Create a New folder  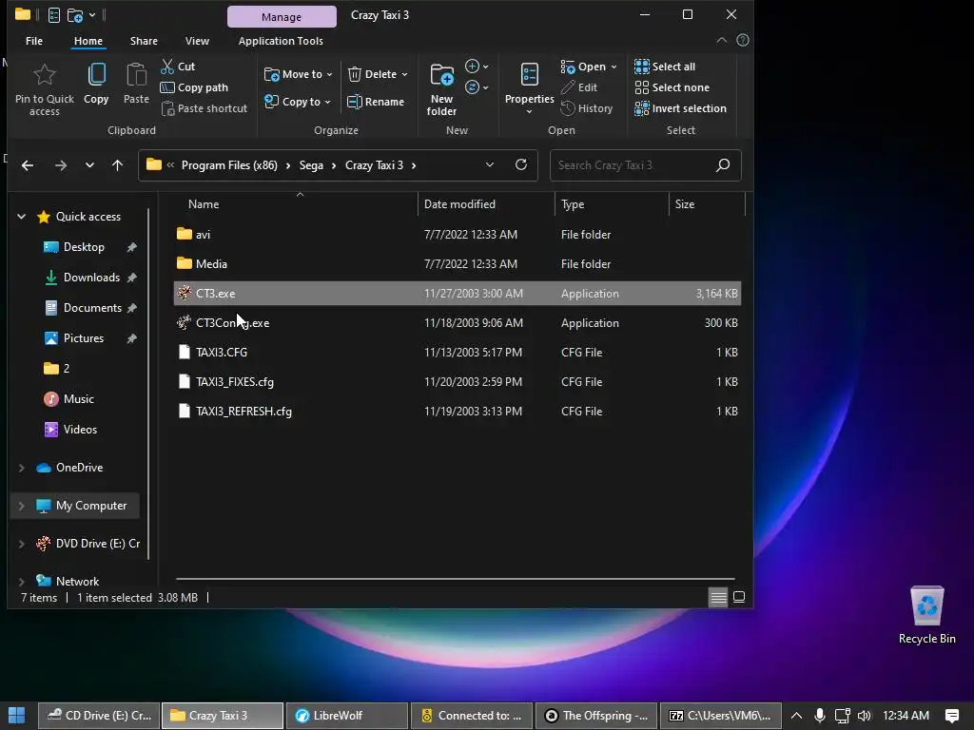click(441, 89)
